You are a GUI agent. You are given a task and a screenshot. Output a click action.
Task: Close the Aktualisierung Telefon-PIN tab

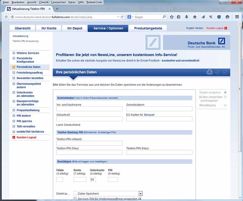click(x=50, y=9)
